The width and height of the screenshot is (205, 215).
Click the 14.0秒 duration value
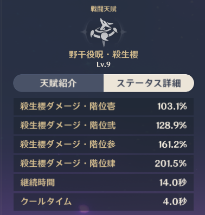pyautogui.click(x=173, y=183)
